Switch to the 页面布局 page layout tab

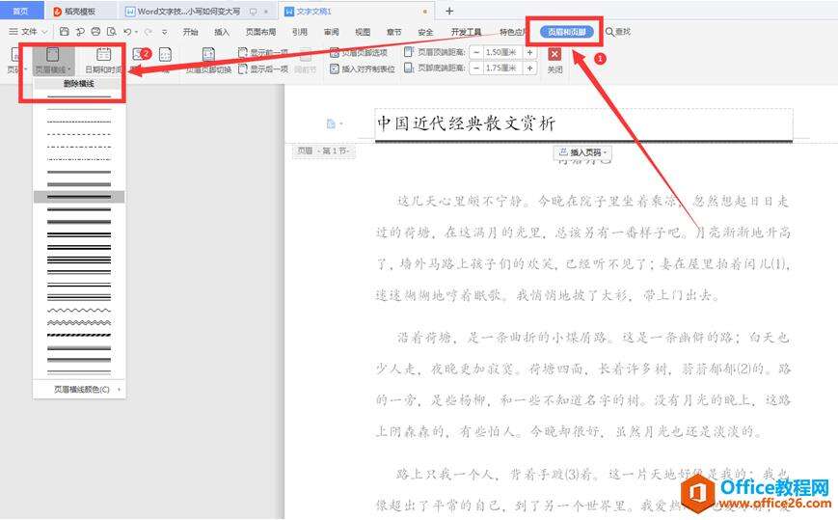click(x=260, y=32)
